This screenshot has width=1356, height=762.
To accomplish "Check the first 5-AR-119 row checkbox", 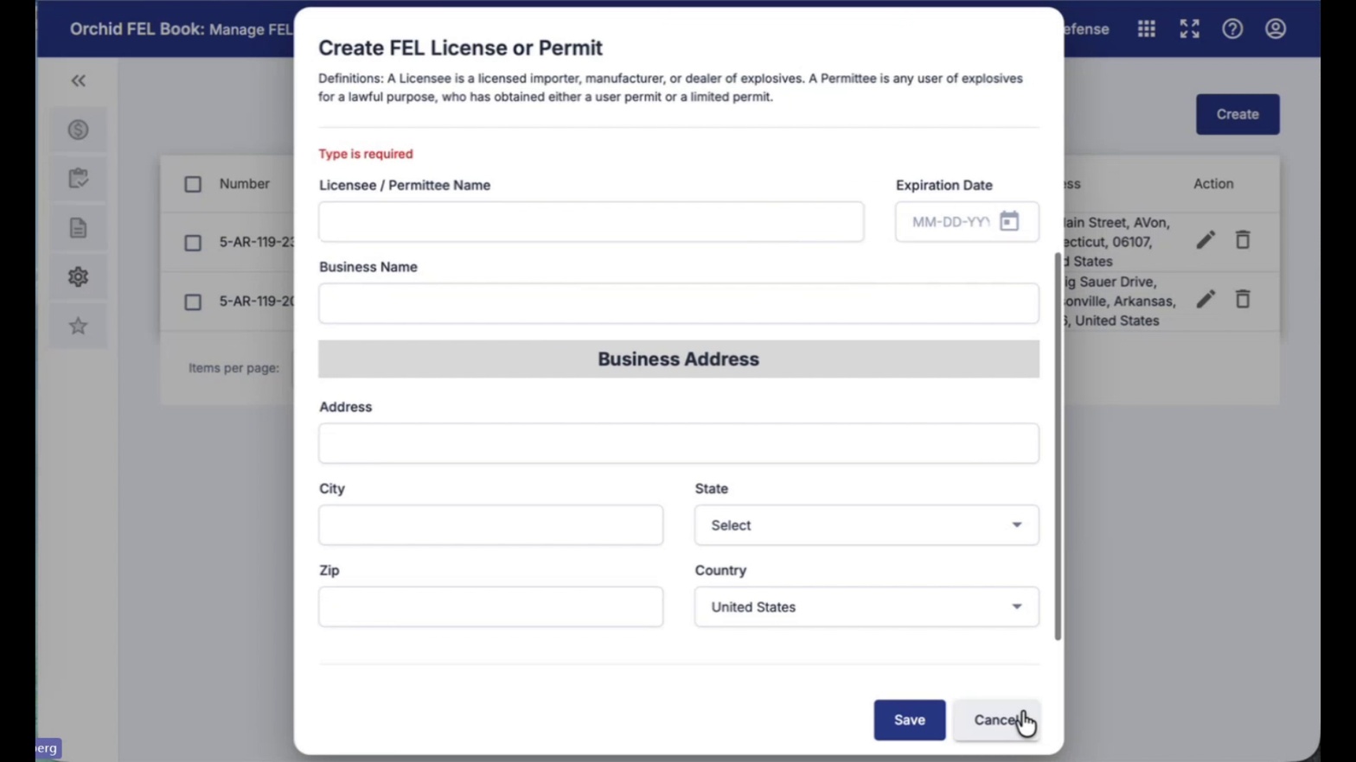I will (193, 243).
